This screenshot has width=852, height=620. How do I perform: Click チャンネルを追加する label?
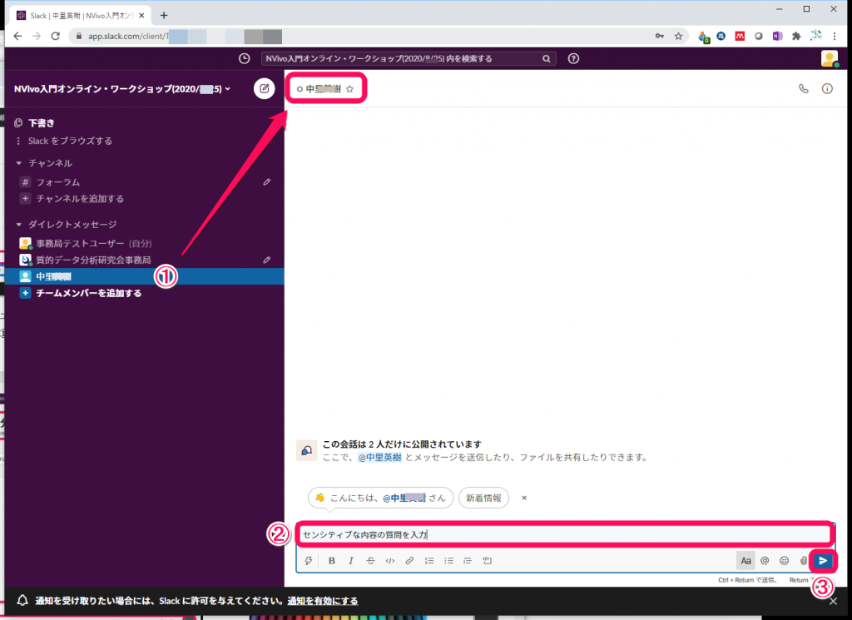tap(80, 199)
